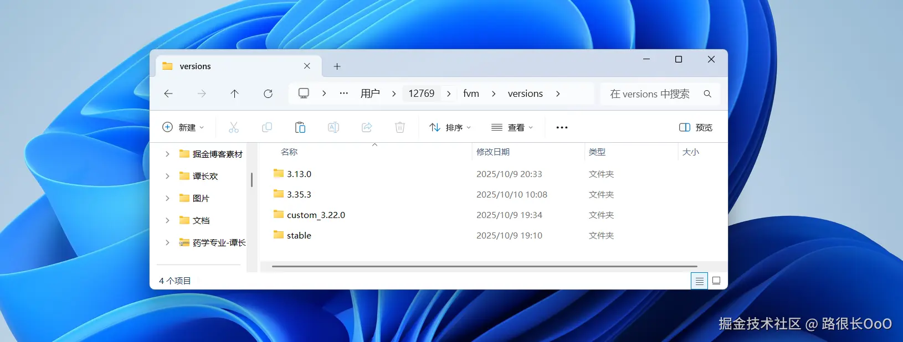Sort by 大小 column header
This screenshot has width=903, height=342.
691,152
